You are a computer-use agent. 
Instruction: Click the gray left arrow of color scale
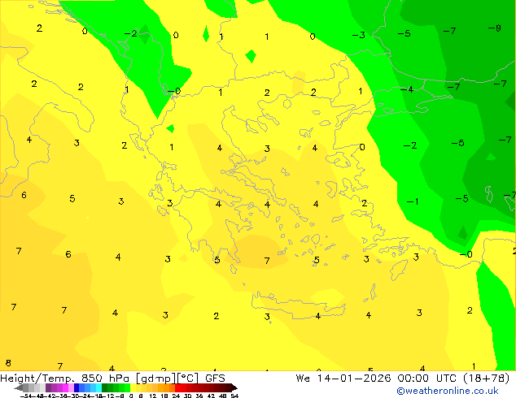[19, 387]
